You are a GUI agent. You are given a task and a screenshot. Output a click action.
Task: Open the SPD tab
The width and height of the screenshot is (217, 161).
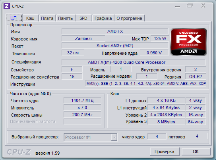pos(83,18)
